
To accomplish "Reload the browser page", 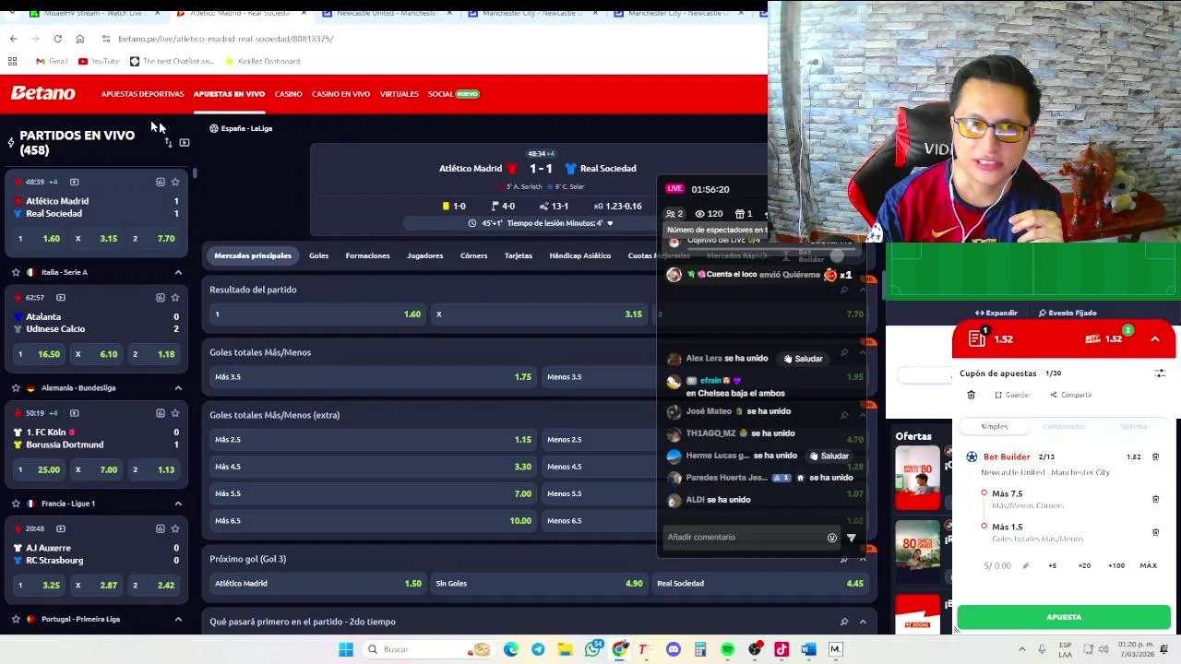I will tap(57, 39).
